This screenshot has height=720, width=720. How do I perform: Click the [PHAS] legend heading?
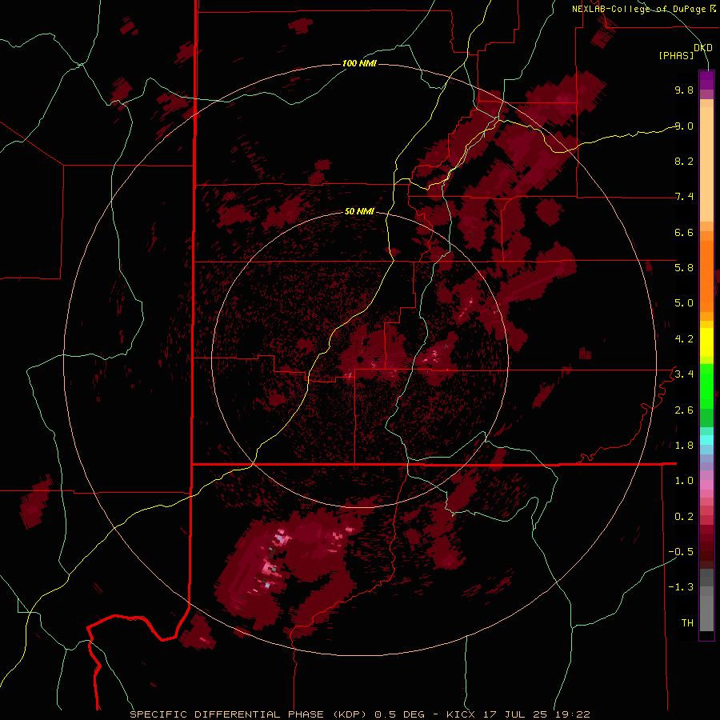coord(676,56)
